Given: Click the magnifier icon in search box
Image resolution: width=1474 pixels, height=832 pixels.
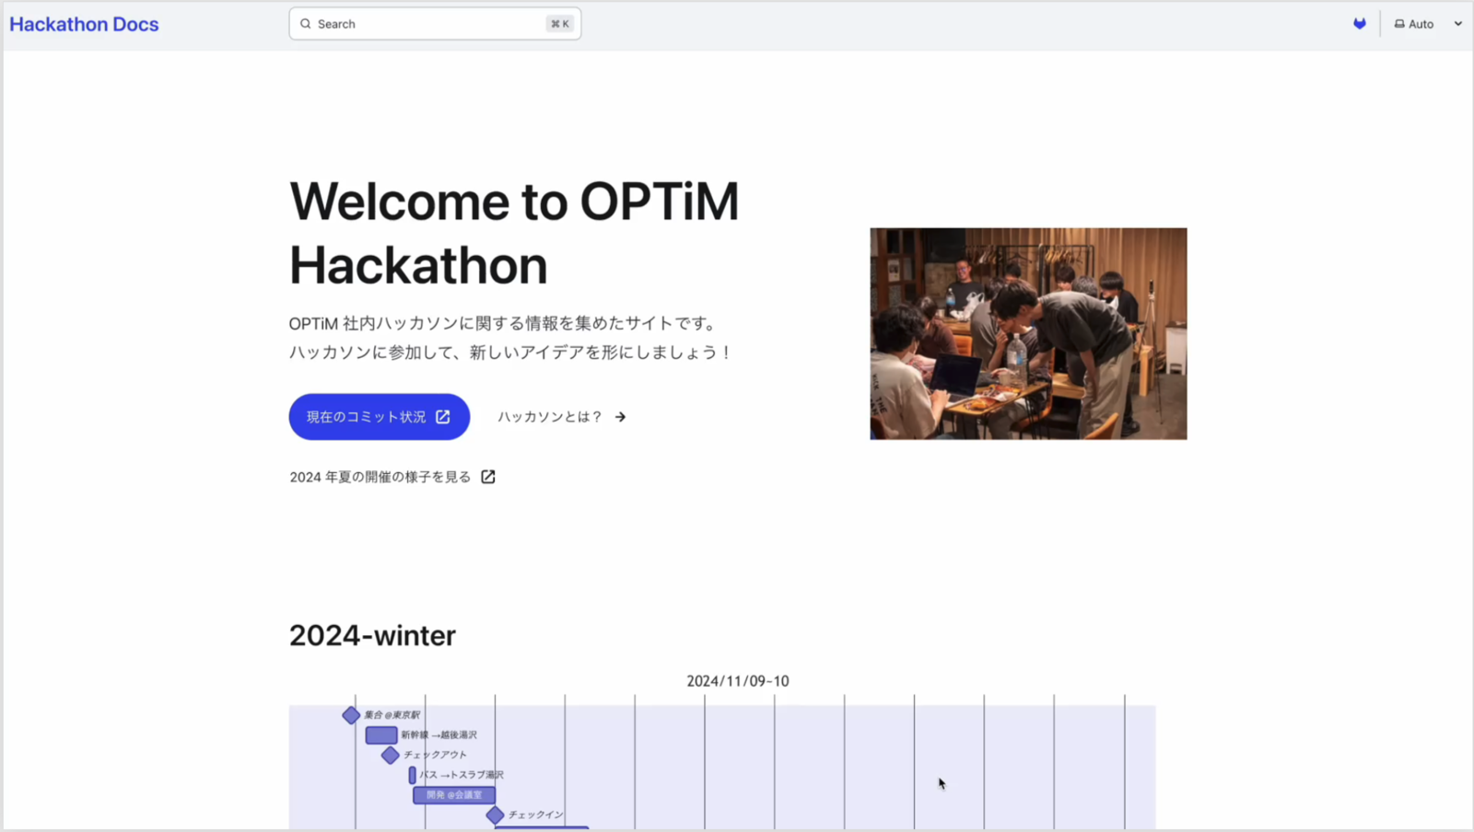Looking at the screenshot, I should point(306,24).
